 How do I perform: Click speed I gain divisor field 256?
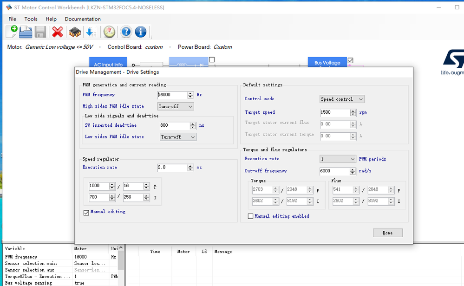[133, 197]
